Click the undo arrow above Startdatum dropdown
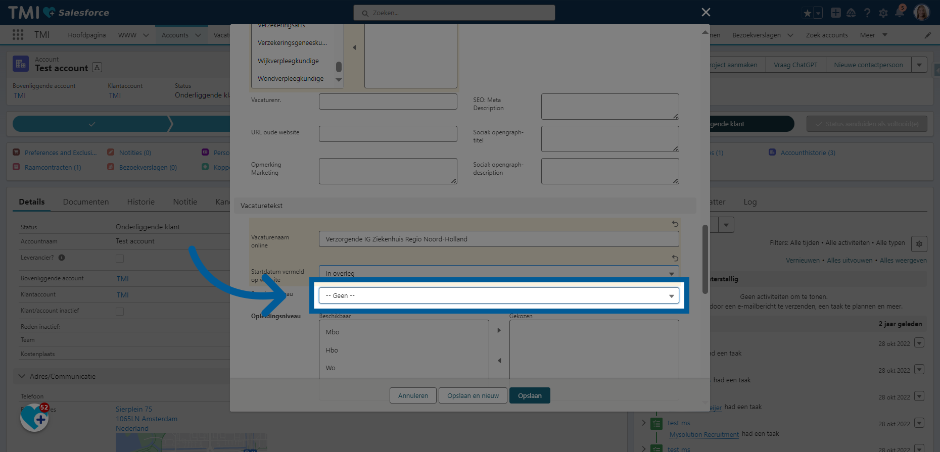Viewport: 940px width, 452px height. 675,258
